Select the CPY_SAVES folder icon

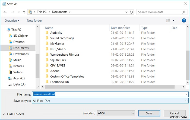47,65
